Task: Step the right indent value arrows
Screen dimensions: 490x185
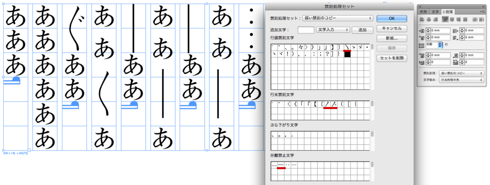Action: pos(462,30)
